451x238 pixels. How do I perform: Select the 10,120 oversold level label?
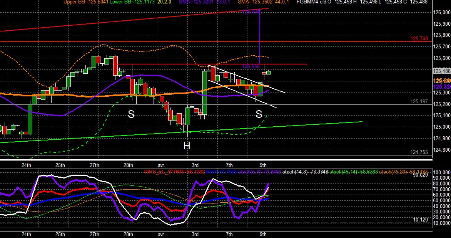tap(421, 220)
